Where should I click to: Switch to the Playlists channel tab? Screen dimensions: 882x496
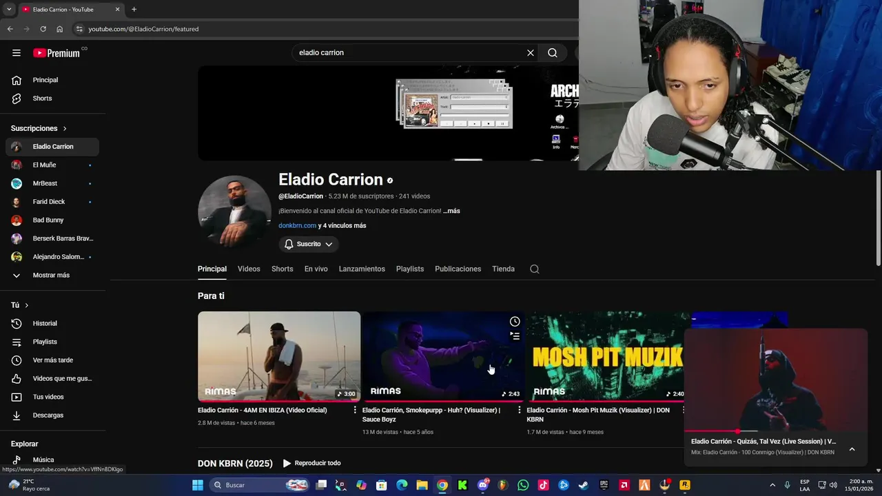tap(410, 269)
